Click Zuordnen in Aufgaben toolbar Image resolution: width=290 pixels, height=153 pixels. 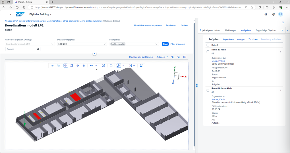[253, 39]
